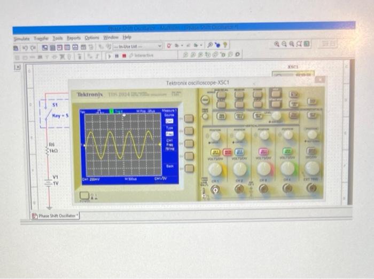
Task: Click the Sec/Div horizontal knob
Action: click(311, 168)
